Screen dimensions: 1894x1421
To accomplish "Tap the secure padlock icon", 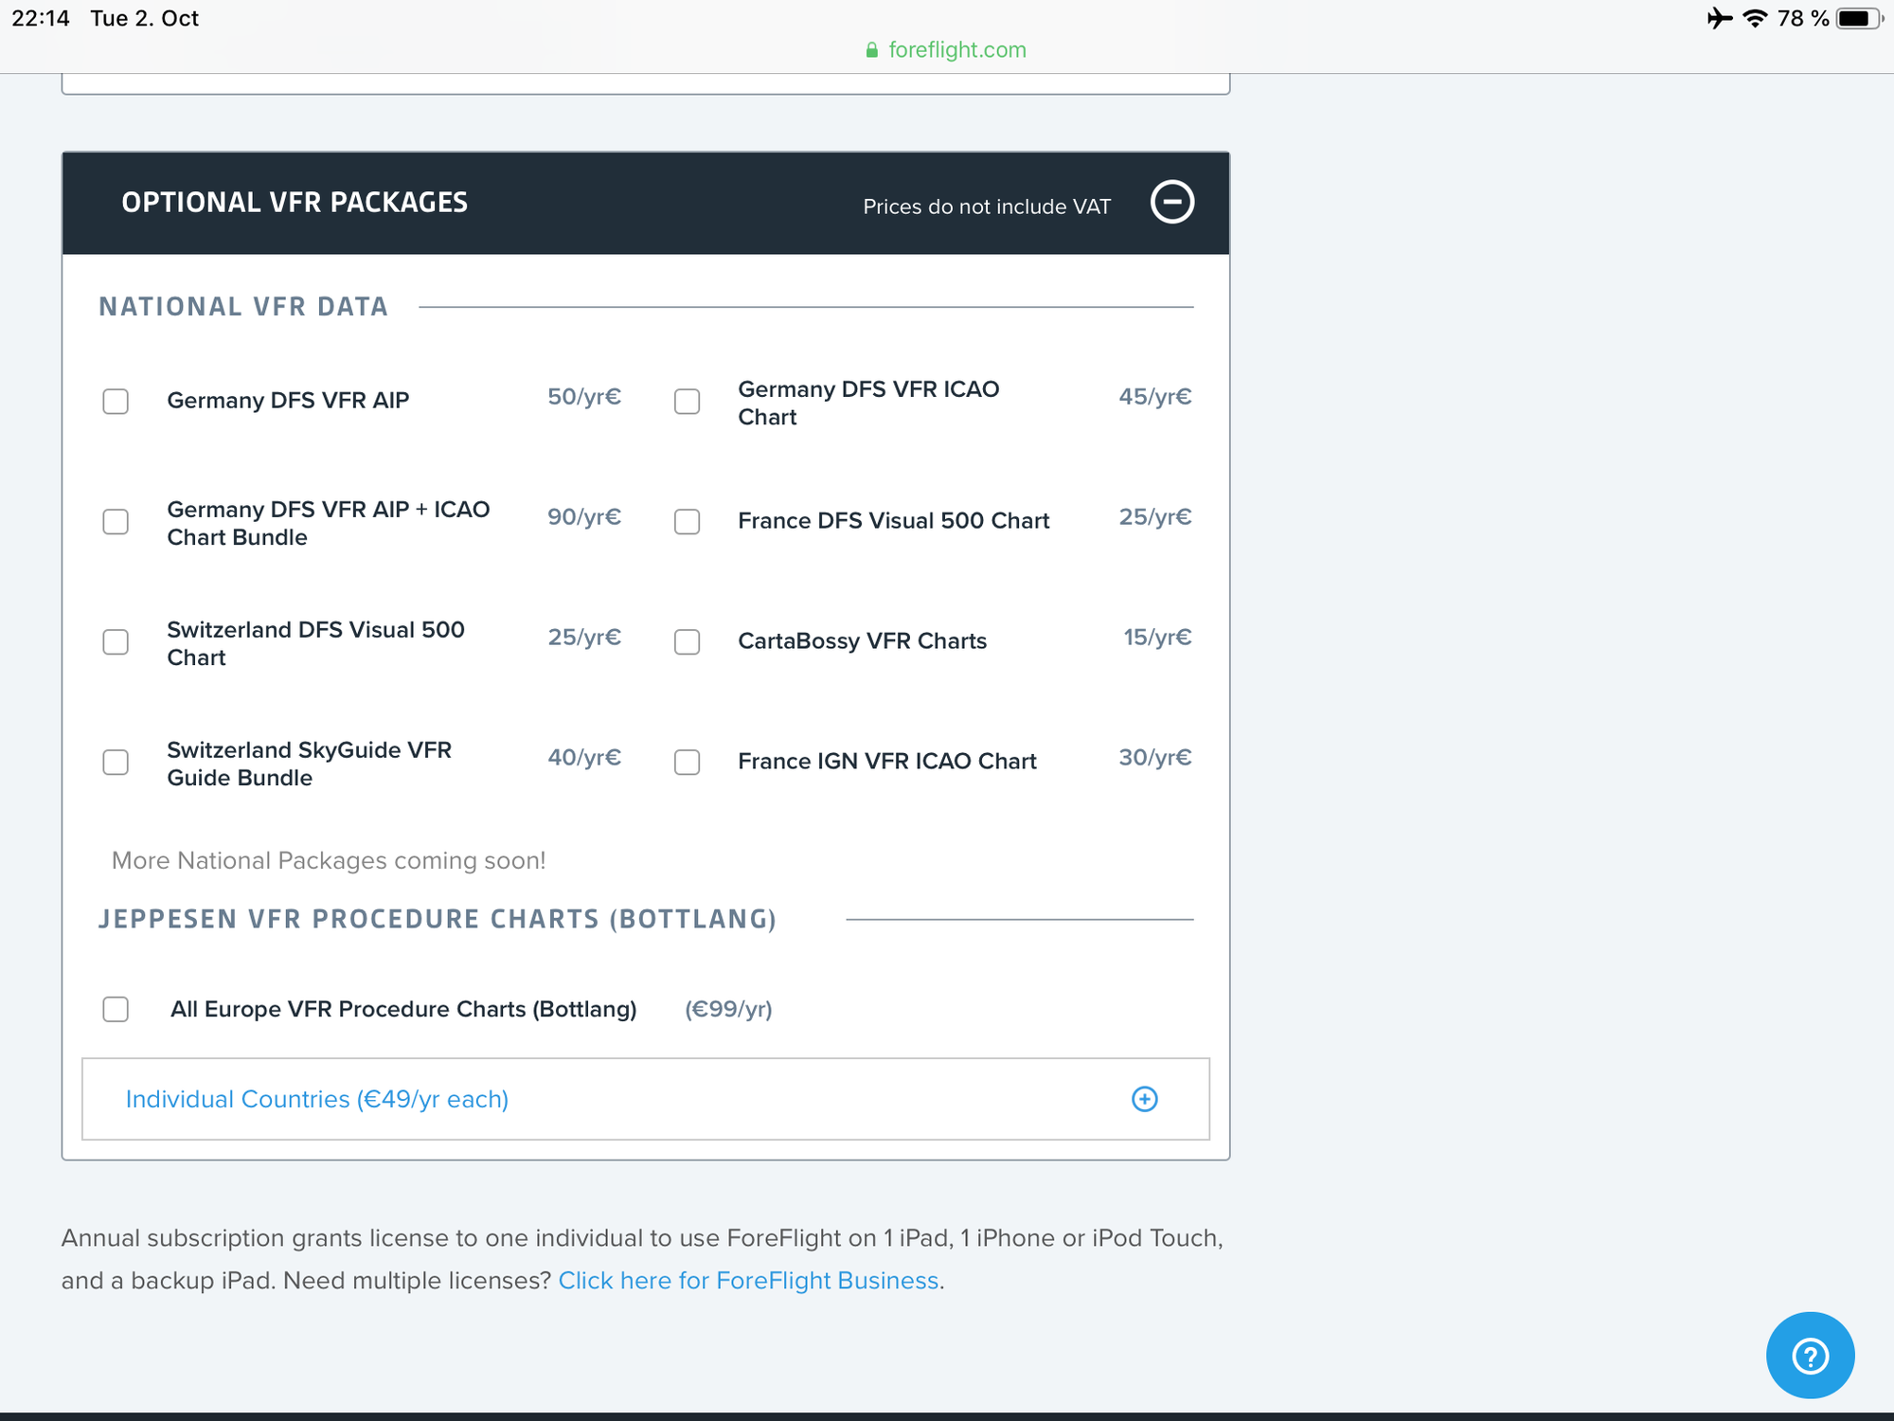I will (x=871, y=50).
